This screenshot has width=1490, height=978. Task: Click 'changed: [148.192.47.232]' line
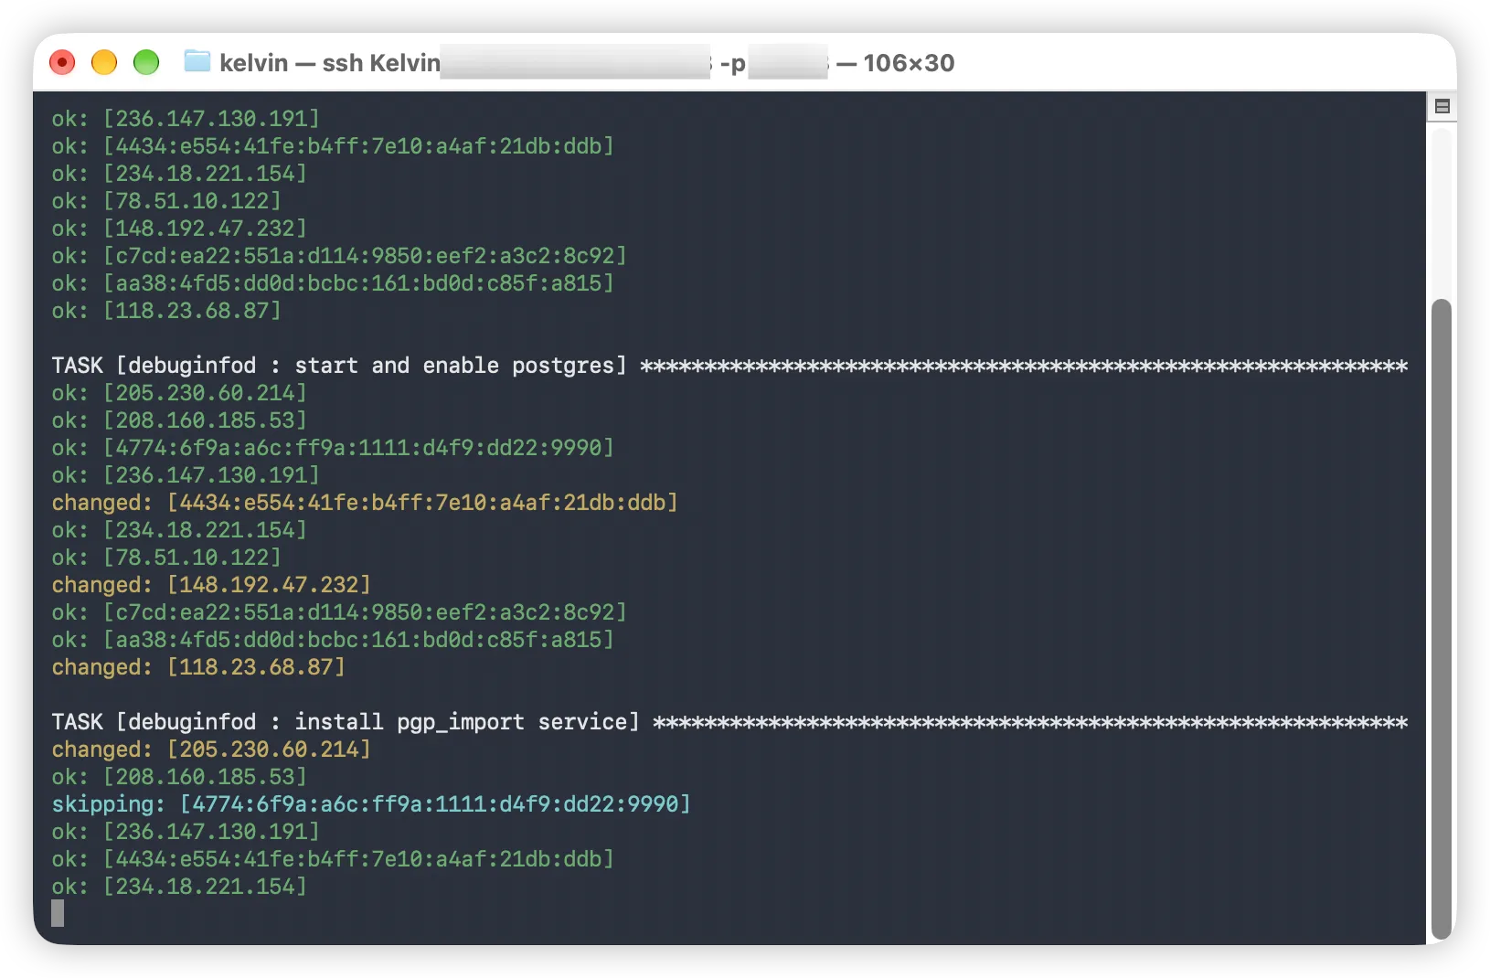211,585
